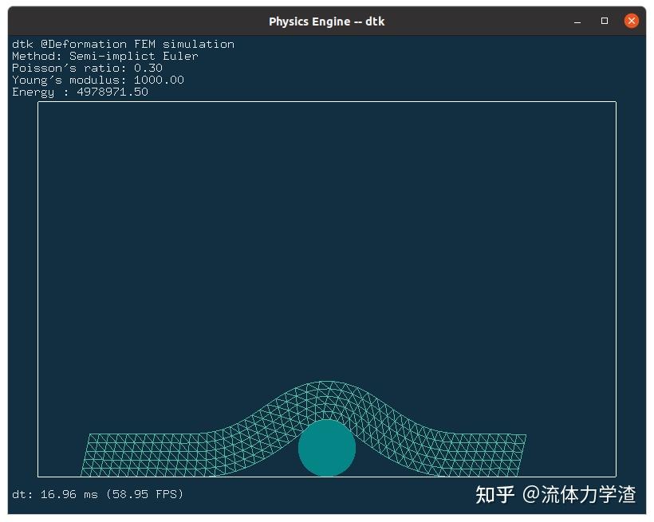Screen dimensions: 654x522
Task: Click the teal ball in the simulation
Action: point(327,448)
